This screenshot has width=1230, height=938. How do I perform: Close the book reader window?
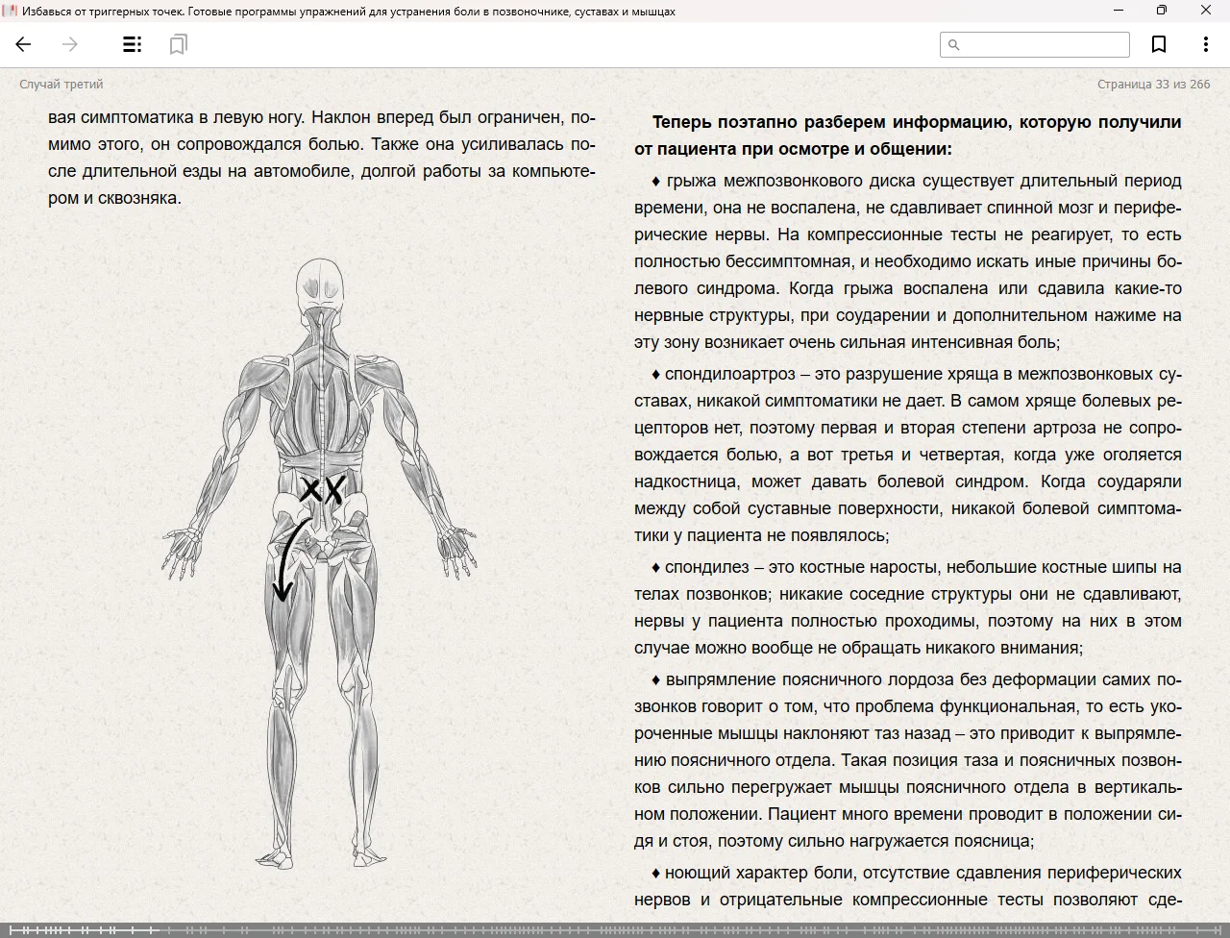(x=1206, y=11)
